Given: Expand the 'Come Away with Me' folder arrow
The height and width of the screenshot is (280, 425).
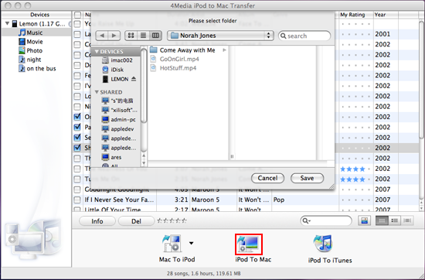Looking at the screenshot, I should [224, 50].
